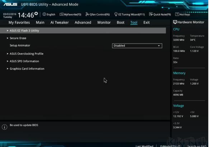This screenshot has height=147, width=209.
Task: Expand the ASUS EZ Flash 3 Utility arrow
Action: pyautogui.click(x=8, y=31)
